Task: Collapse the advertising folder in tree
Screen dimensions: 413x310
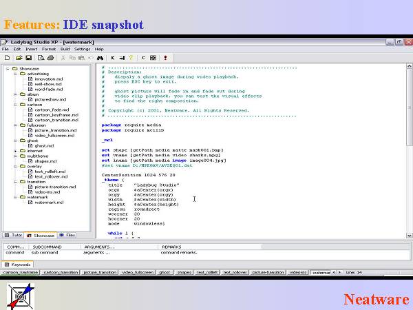Action: coord(15,74)
